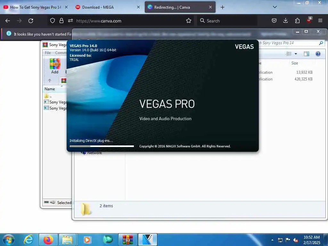
Task: Open the File menu in WinRAR
Action: [48, 53]
